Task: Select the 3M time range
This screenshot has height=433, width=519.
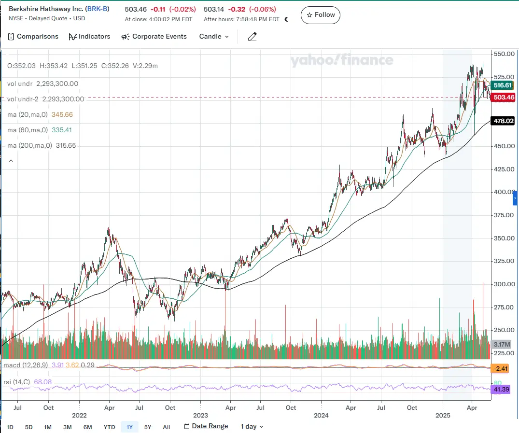Action: coord(68,427)
